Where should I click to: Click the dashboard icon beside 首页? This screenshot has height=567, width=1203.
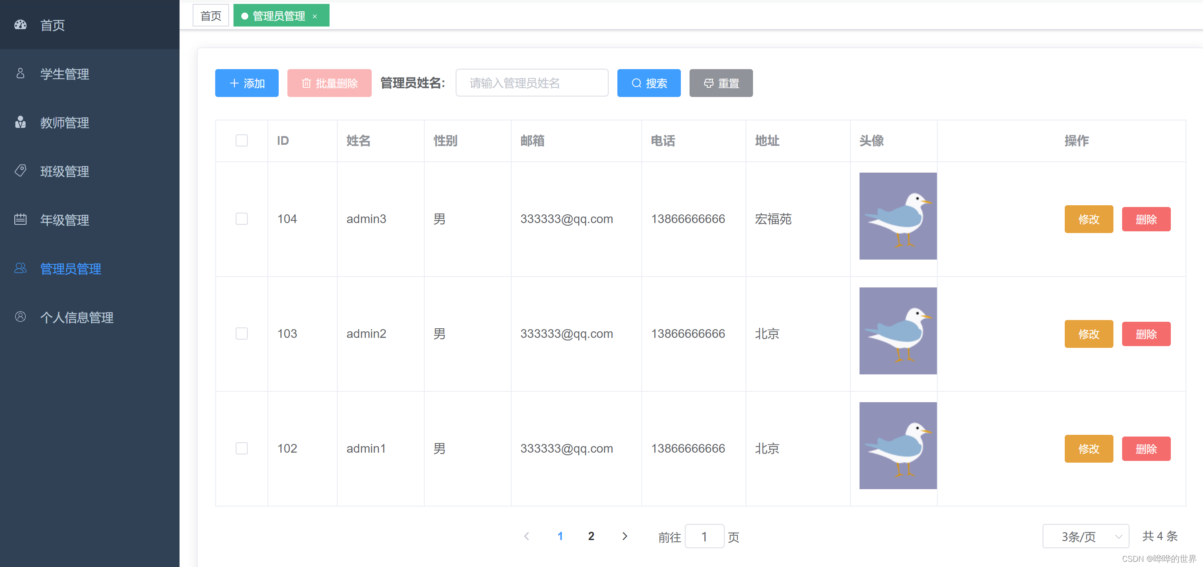click(x=20, y=25)
